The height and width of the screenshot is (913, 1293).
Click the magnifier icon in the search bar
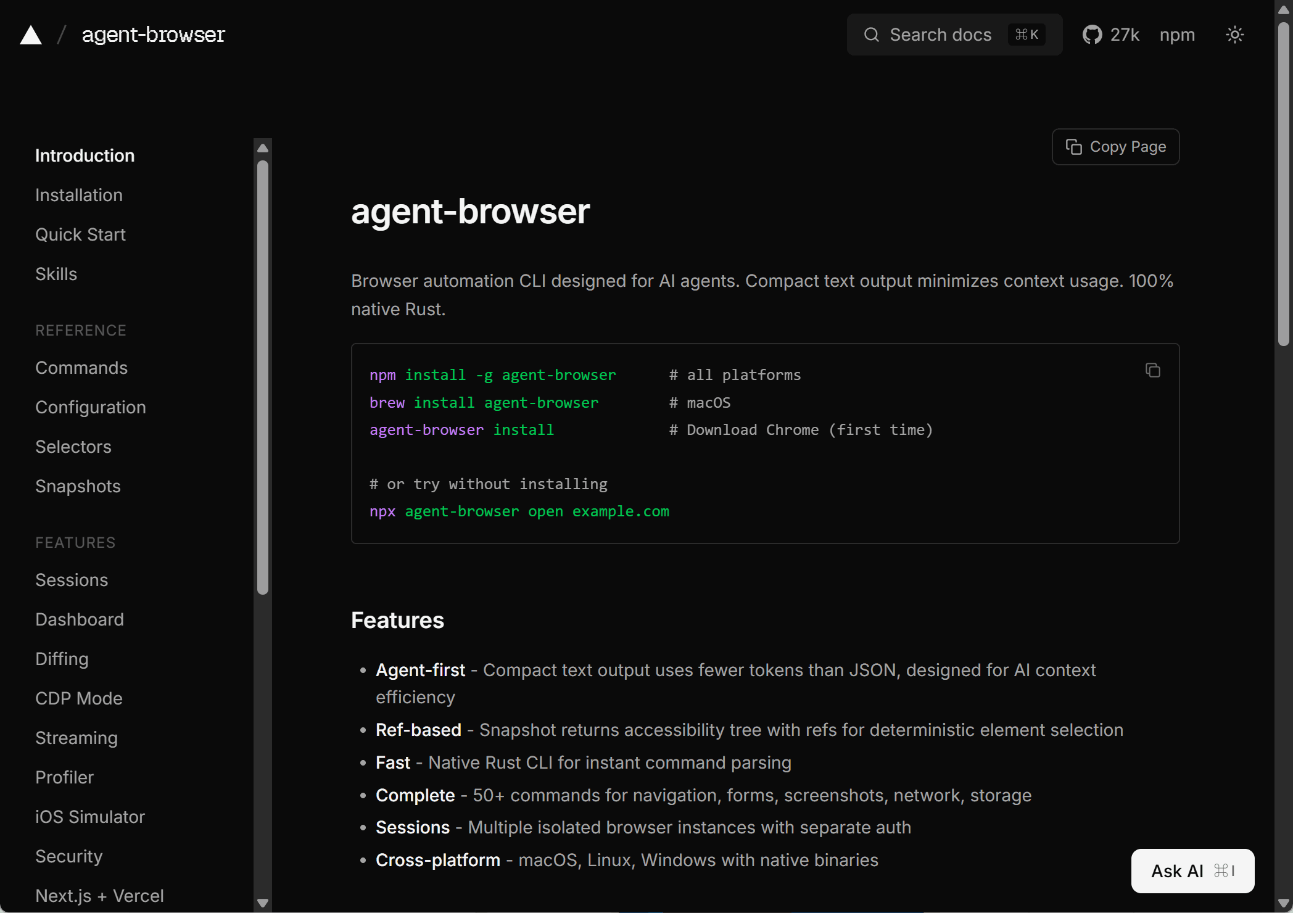(871, 35)
